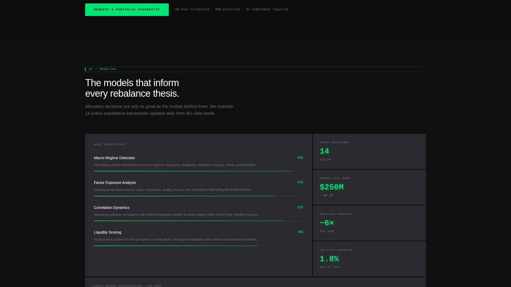The image size is (511, 287).
Task: Click the 78% value for Liquidity Scoring
Action: [300, 232]
